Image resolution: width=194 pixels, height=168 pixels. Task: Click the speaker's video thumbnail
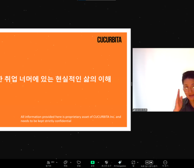[x=163, y=80]
